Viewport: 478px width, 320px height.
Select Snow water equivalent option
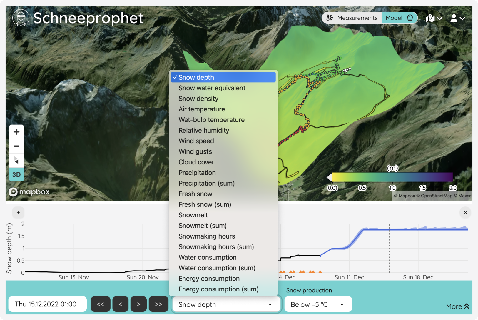pyautogui.click(x=223, y=88)
